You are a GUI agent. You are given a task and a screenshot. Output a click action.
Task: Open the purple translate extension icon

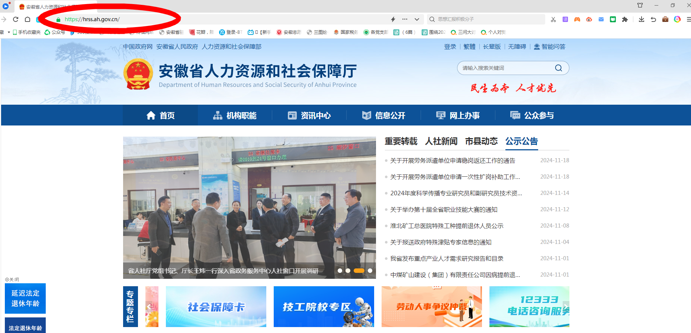pyautogui.click(x=565, y=19)
